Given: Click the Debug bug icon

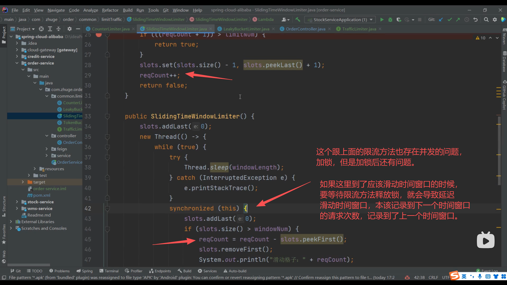Looking at the screenshot, I should pos(390,20).
